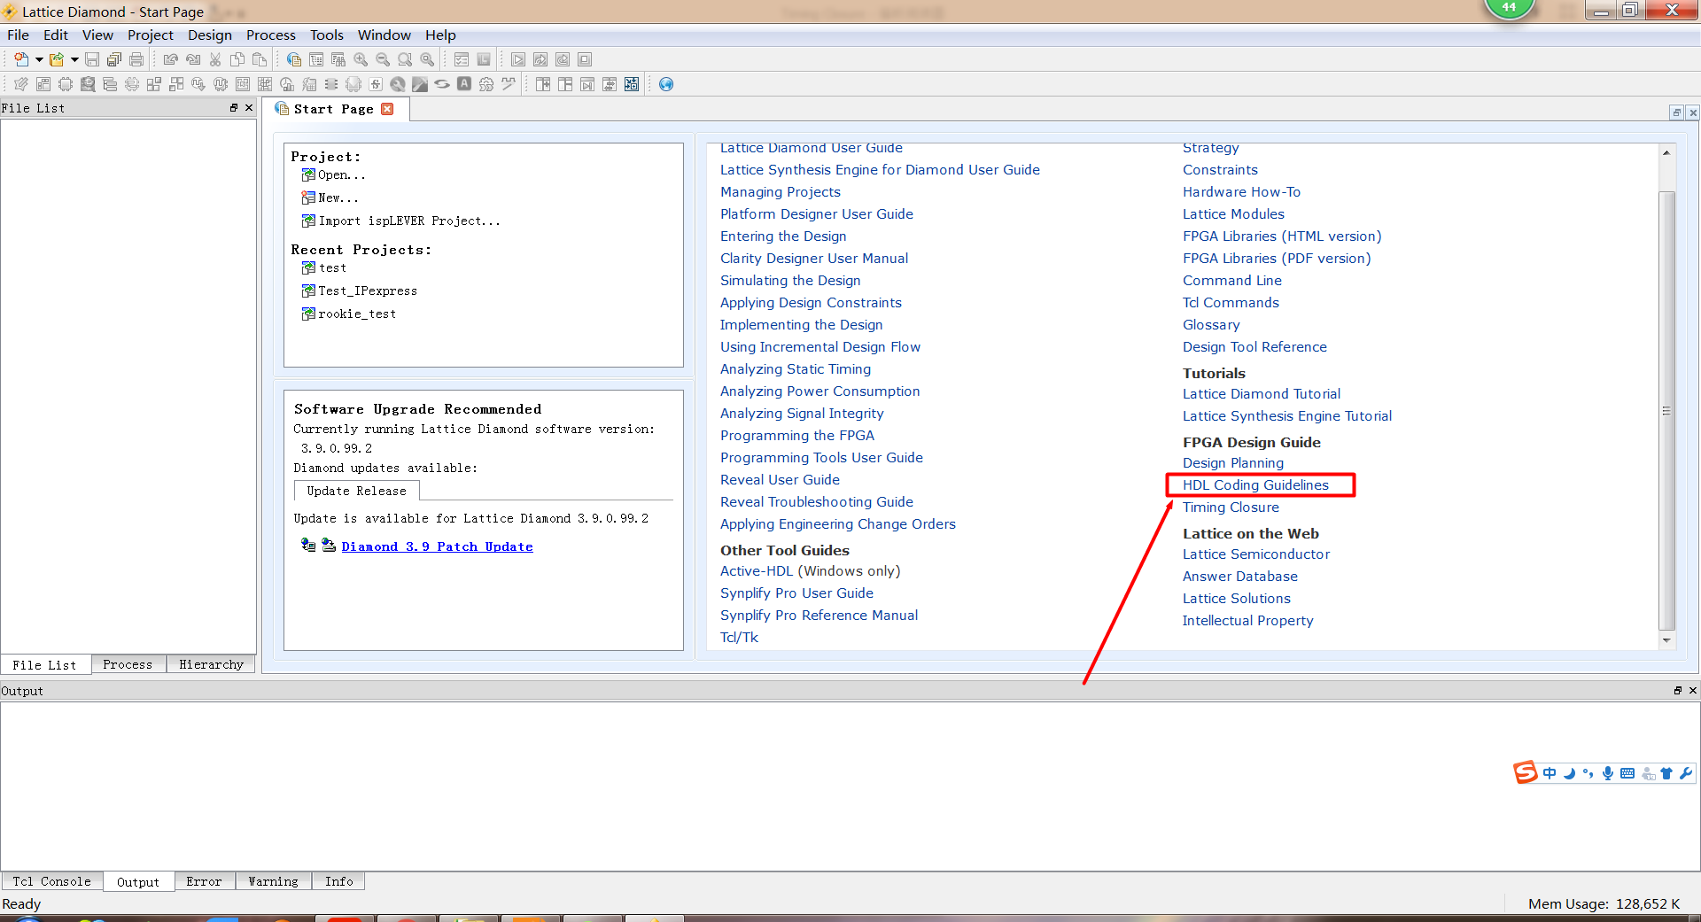Close the File List panel
This screenshot has height=922, width=1701.
[x=249, y=107]
